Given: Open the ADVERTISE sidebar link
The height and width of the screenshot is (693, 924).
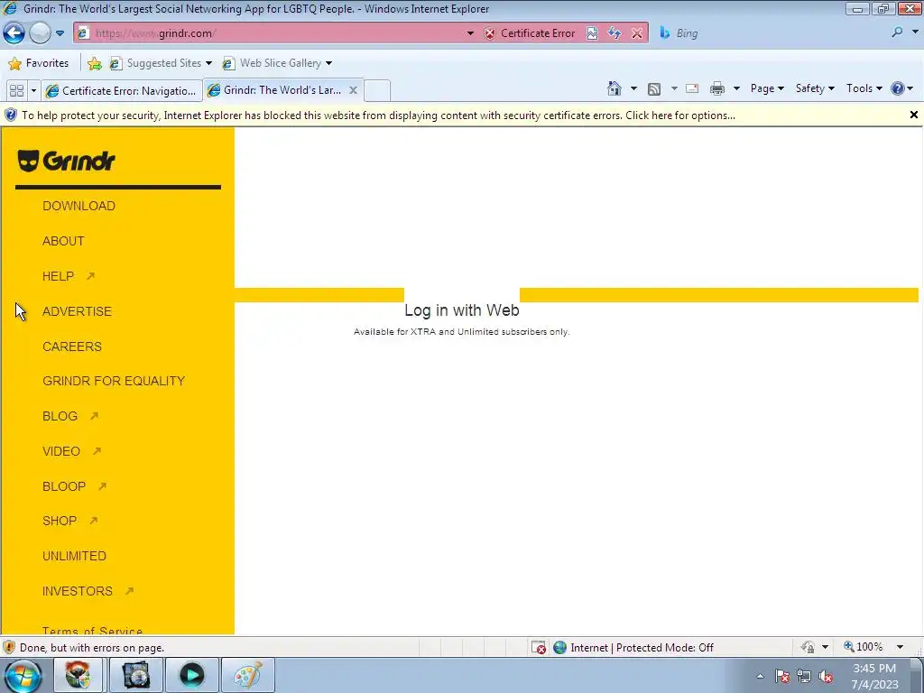Looking at the screenshot, I should tap(77, 311).
